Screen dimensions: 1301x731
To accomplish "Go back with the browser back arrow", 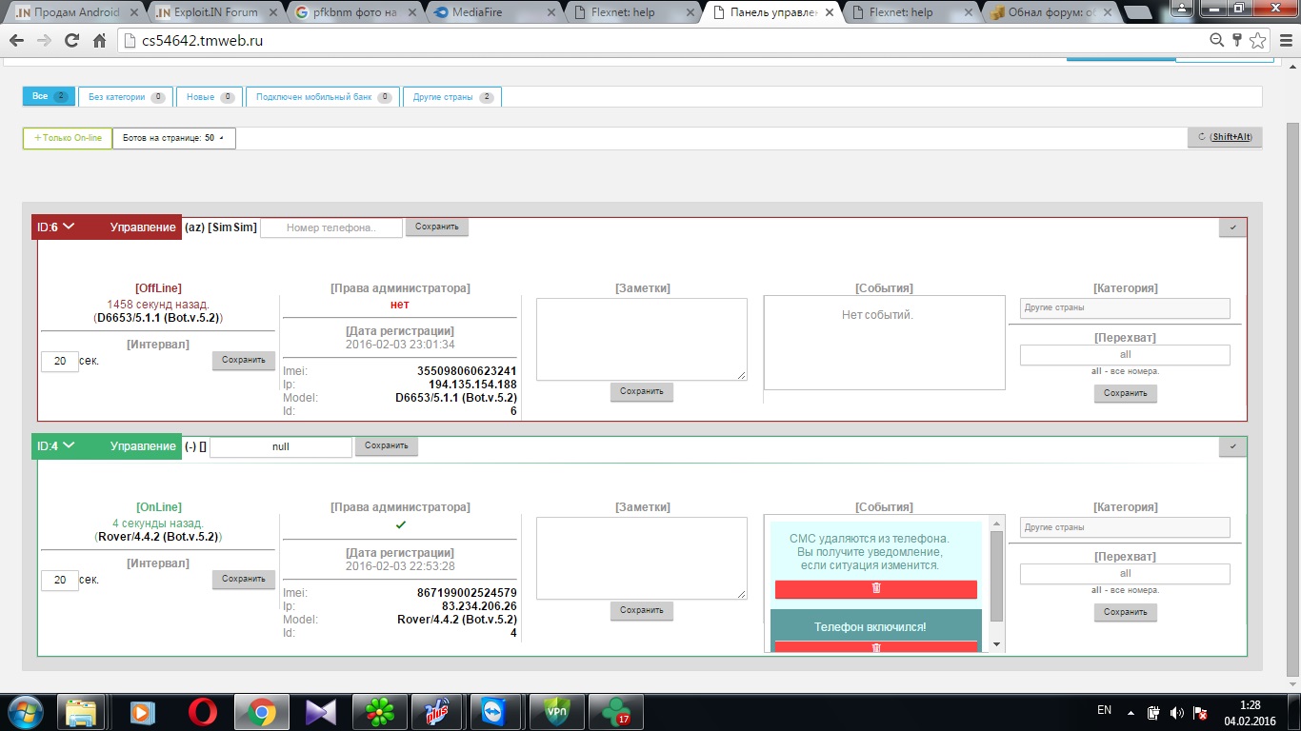I will pyautogui.click(x=16, y=41).
